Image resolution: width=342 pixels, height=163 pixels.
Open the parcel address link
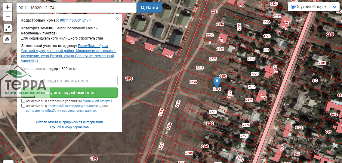pos(69,53)
